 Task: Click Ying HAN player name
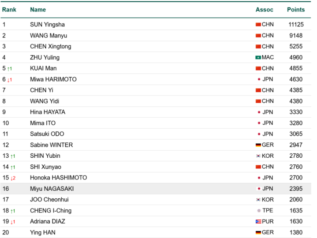43,232
